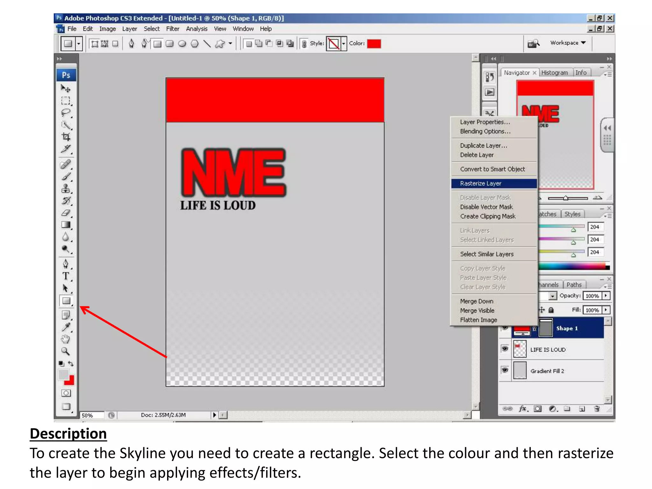Select the Eraser tool
Image resolution: width=652 pixels, height=489 pixels.
(x=66, y=213)
